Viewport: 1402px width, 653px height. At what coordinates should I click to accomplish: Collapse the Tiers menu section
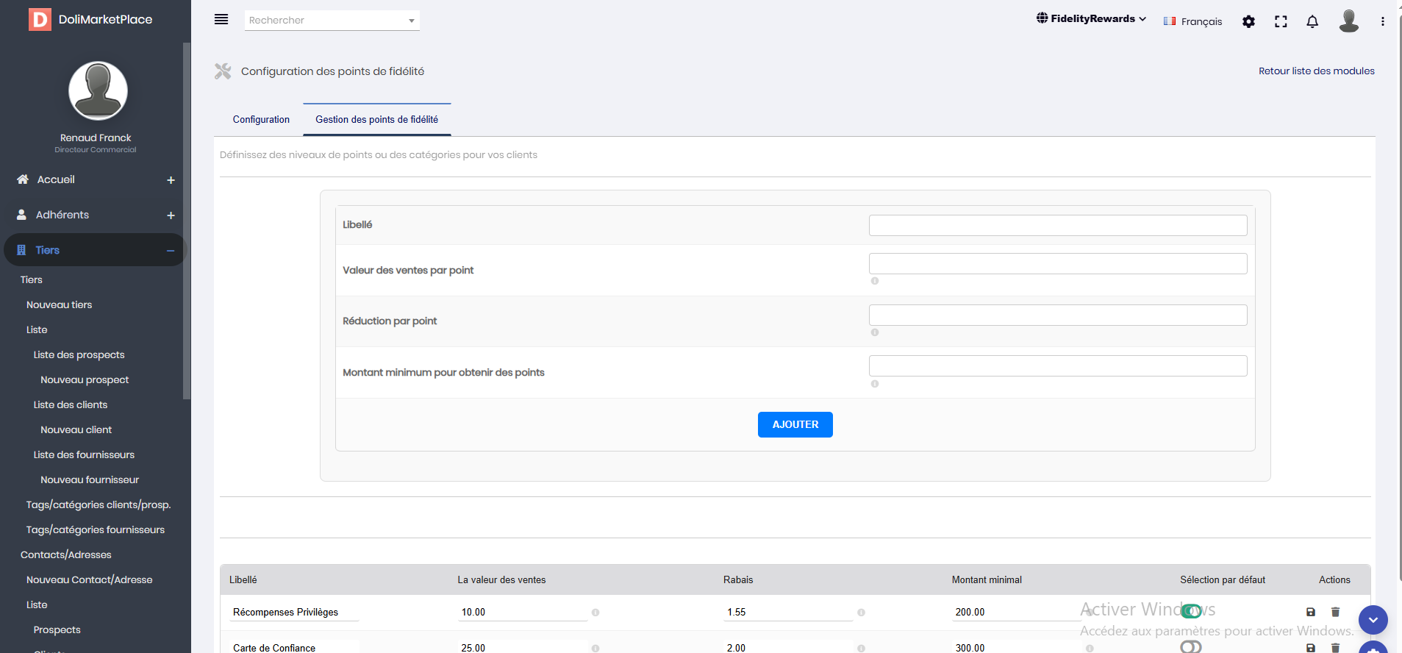pos(171,251)
